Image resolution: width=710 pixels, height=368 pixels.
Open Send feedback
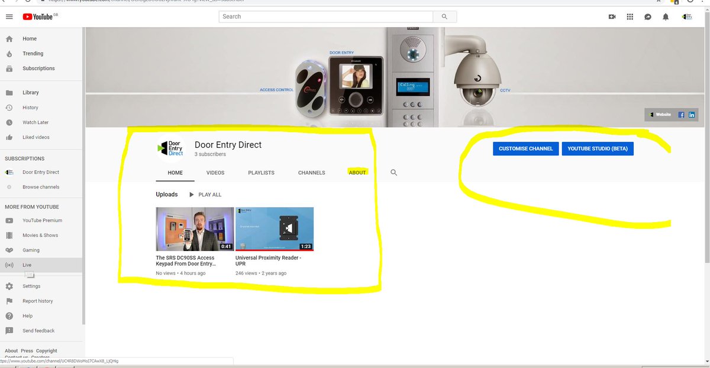point(41,331)
